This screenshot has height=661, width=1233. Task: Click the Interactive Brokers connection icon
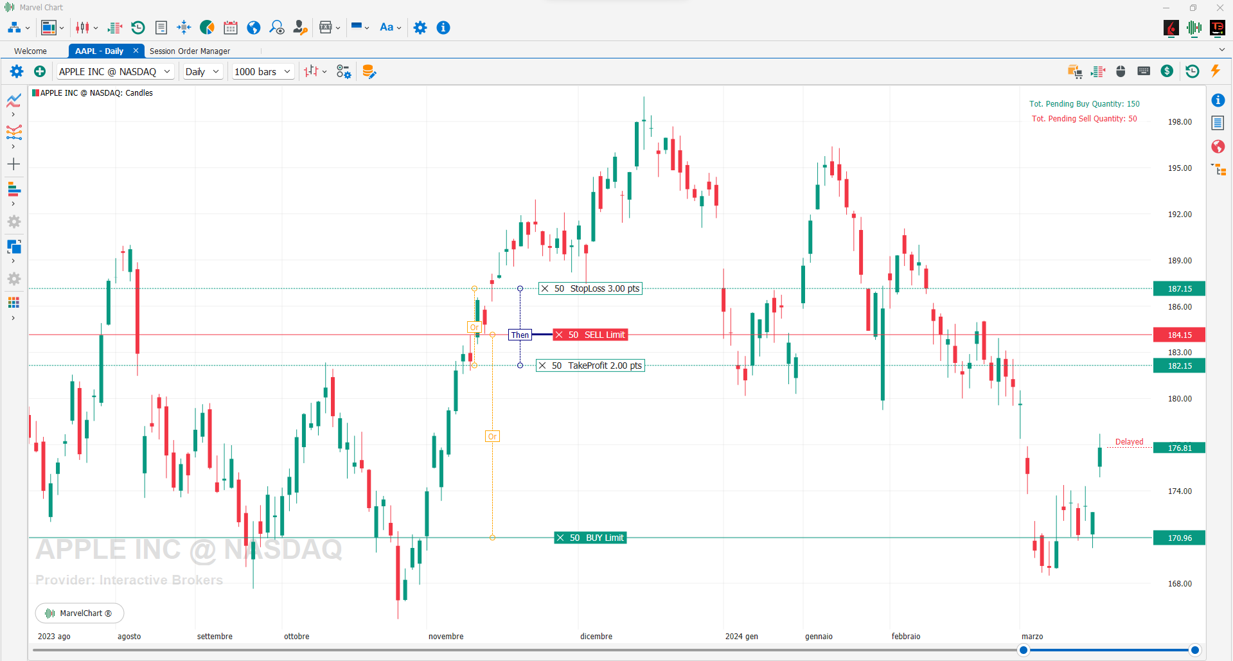[1171, 28]
